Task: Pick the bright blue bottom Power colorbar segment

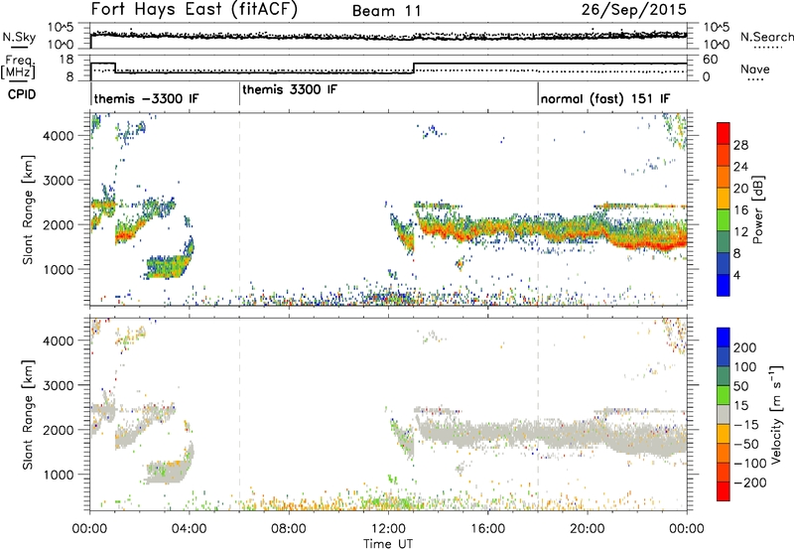Action: [724, 286]
